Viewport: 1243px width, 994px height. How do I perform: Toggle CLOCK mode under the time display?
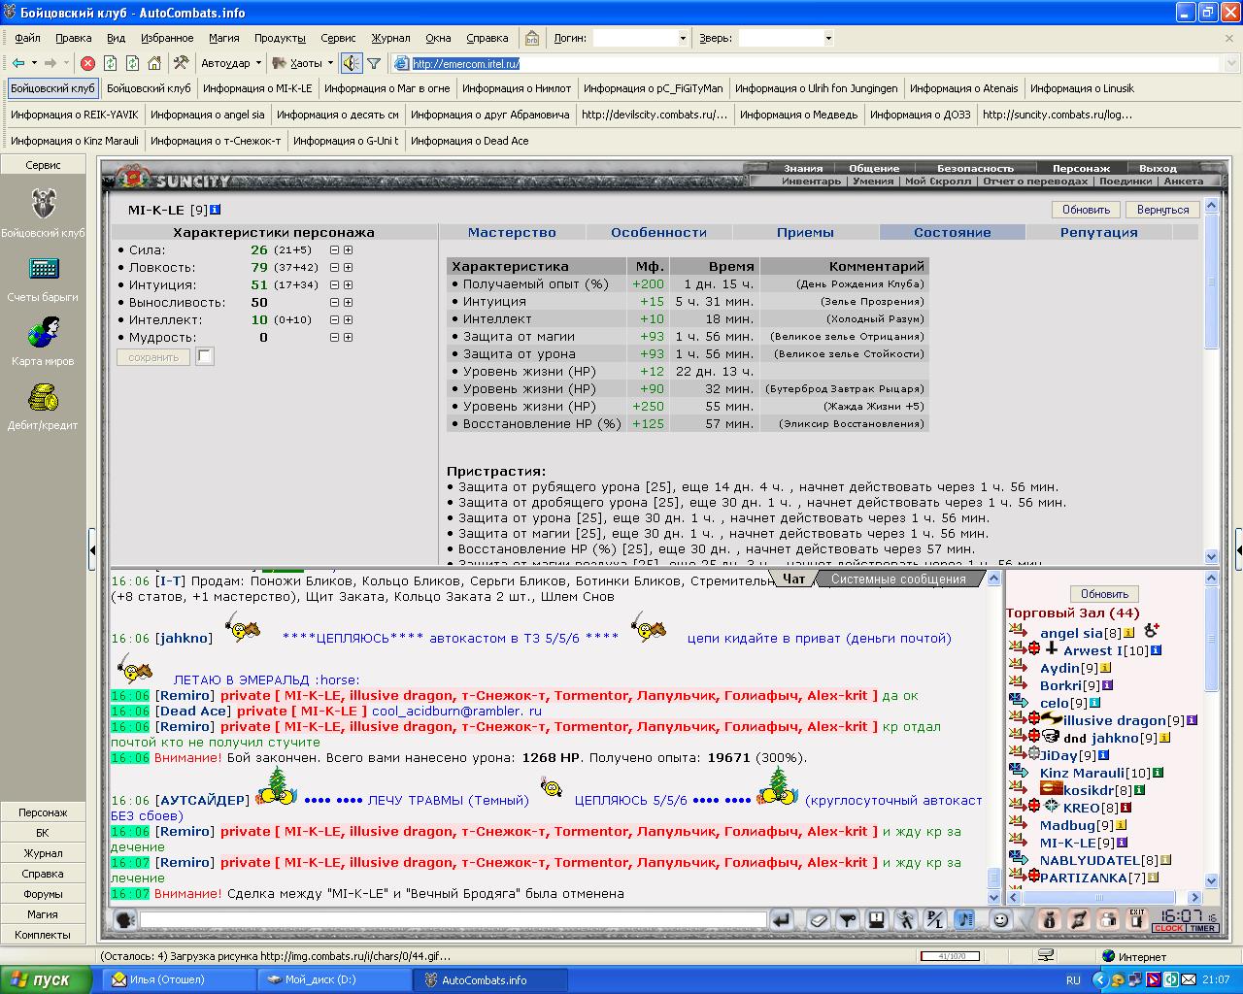(1169, 928)
